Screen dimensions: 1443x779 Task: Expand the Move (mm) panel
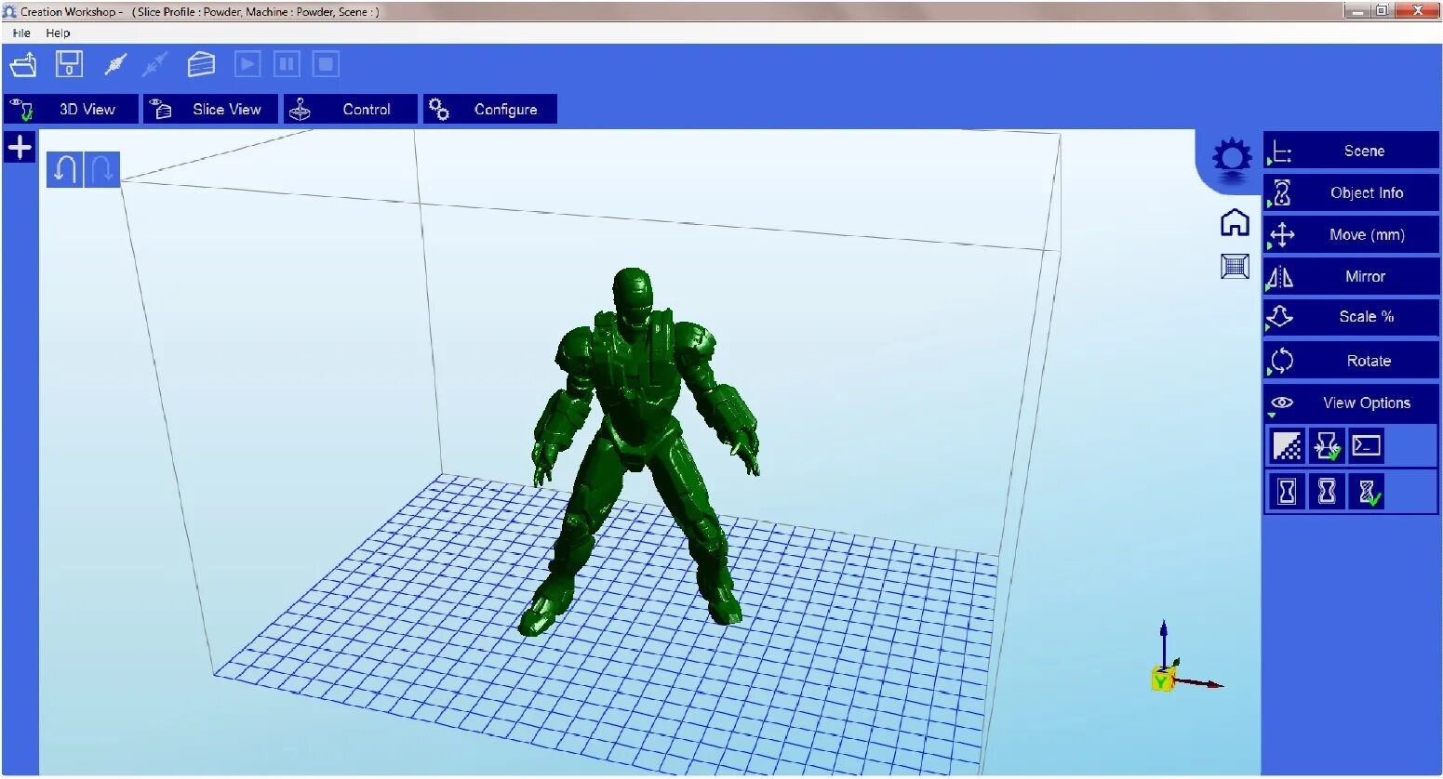click(1351, 234)
